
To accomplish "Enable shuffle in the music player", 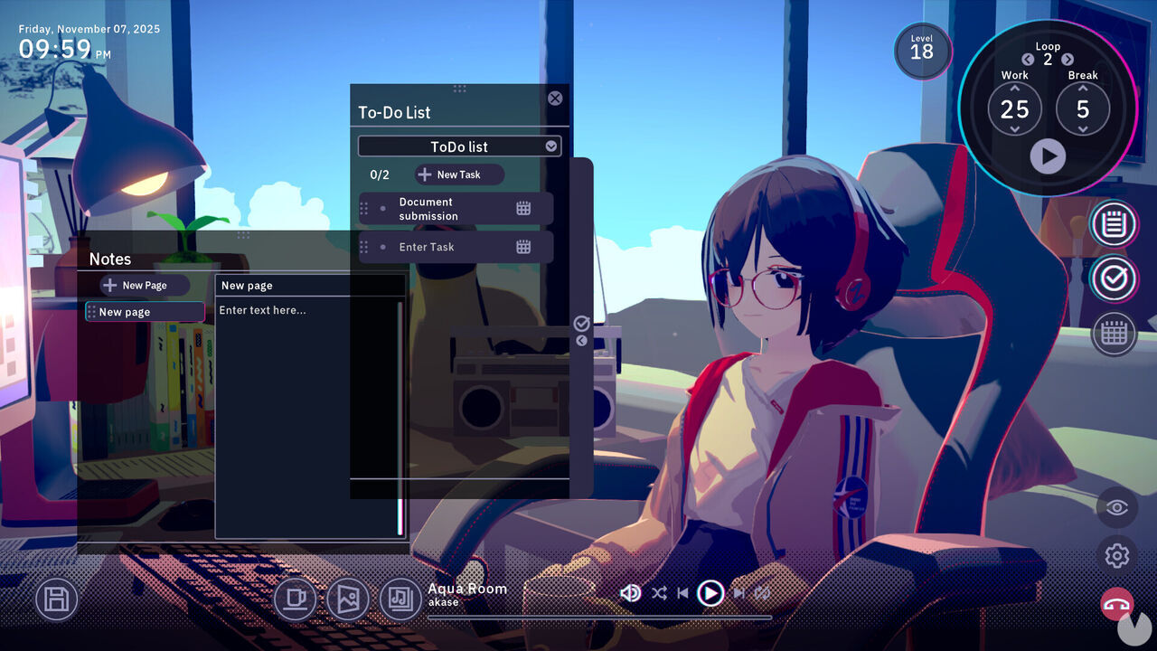I will 659,593.
